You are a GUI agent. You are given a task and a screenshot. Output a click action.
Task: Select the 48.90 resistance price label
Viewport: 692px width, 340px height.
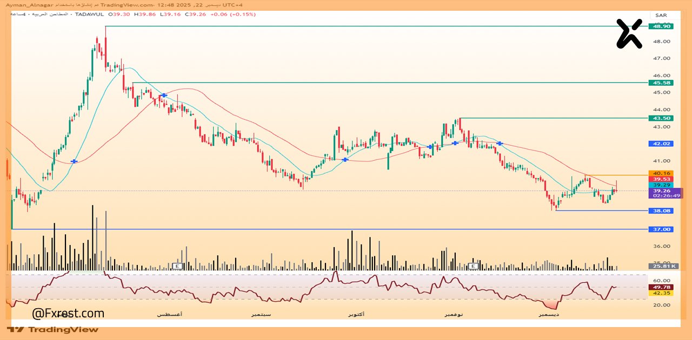click(x=662, y=26)
